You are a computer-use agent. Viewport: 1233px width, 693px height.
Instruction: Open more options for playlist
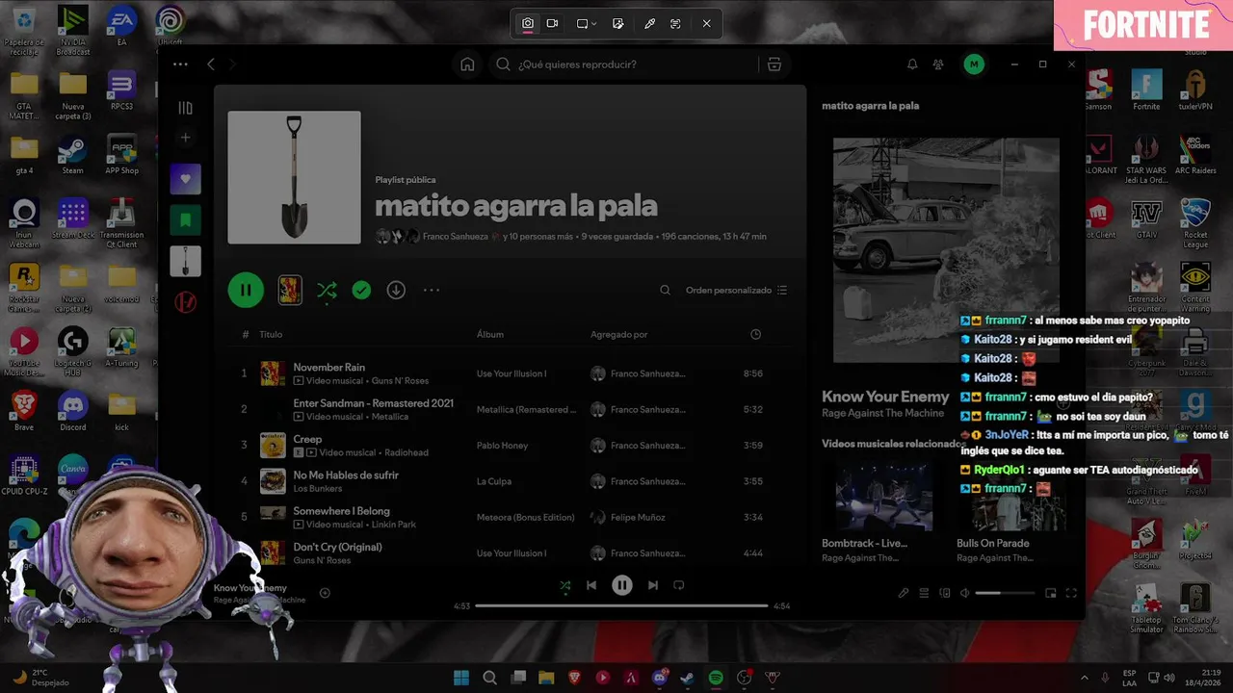coord(431,290)
